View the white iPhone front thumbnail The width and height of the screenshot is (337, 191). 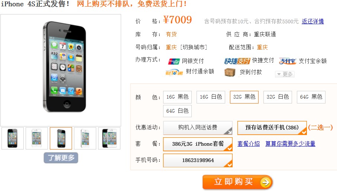36,138
